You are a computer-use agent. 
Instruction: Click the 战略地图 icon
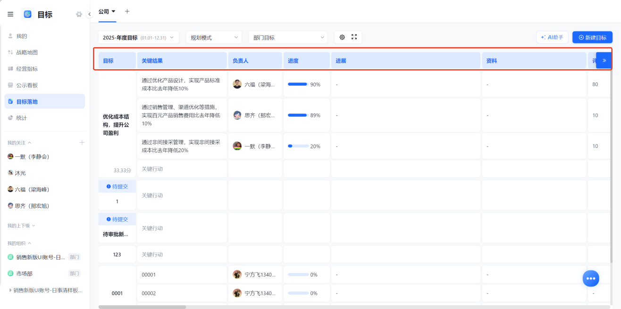[10, 52]
